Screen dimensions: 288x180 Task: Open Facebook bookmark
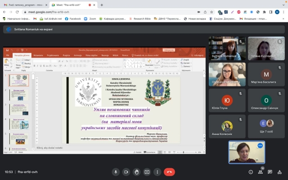[x=73, y=19]
